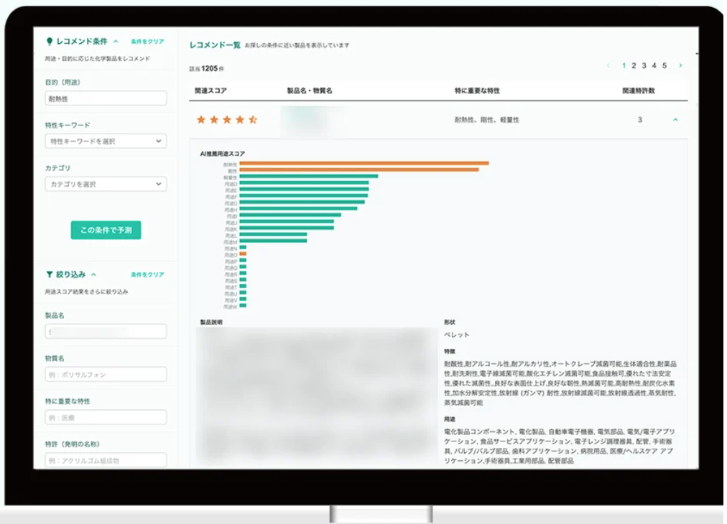This screenshot has height=524, width=727.
Task: Click the lightbulb icon beside レコメンド条件
Action: 50,42
